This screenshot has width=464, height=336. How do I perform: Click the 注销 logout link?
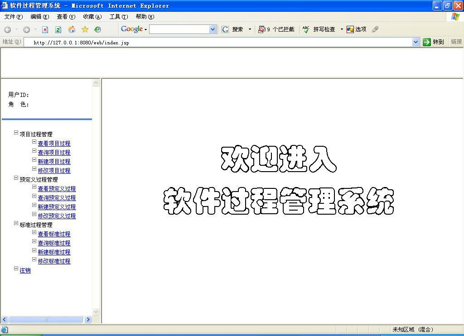[25, 270]
